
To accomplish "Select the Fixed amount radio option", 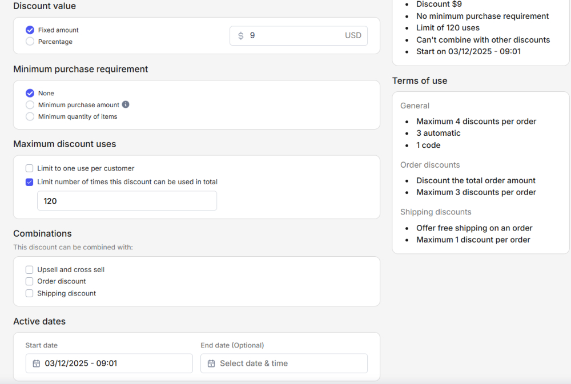I will [30, 30].
